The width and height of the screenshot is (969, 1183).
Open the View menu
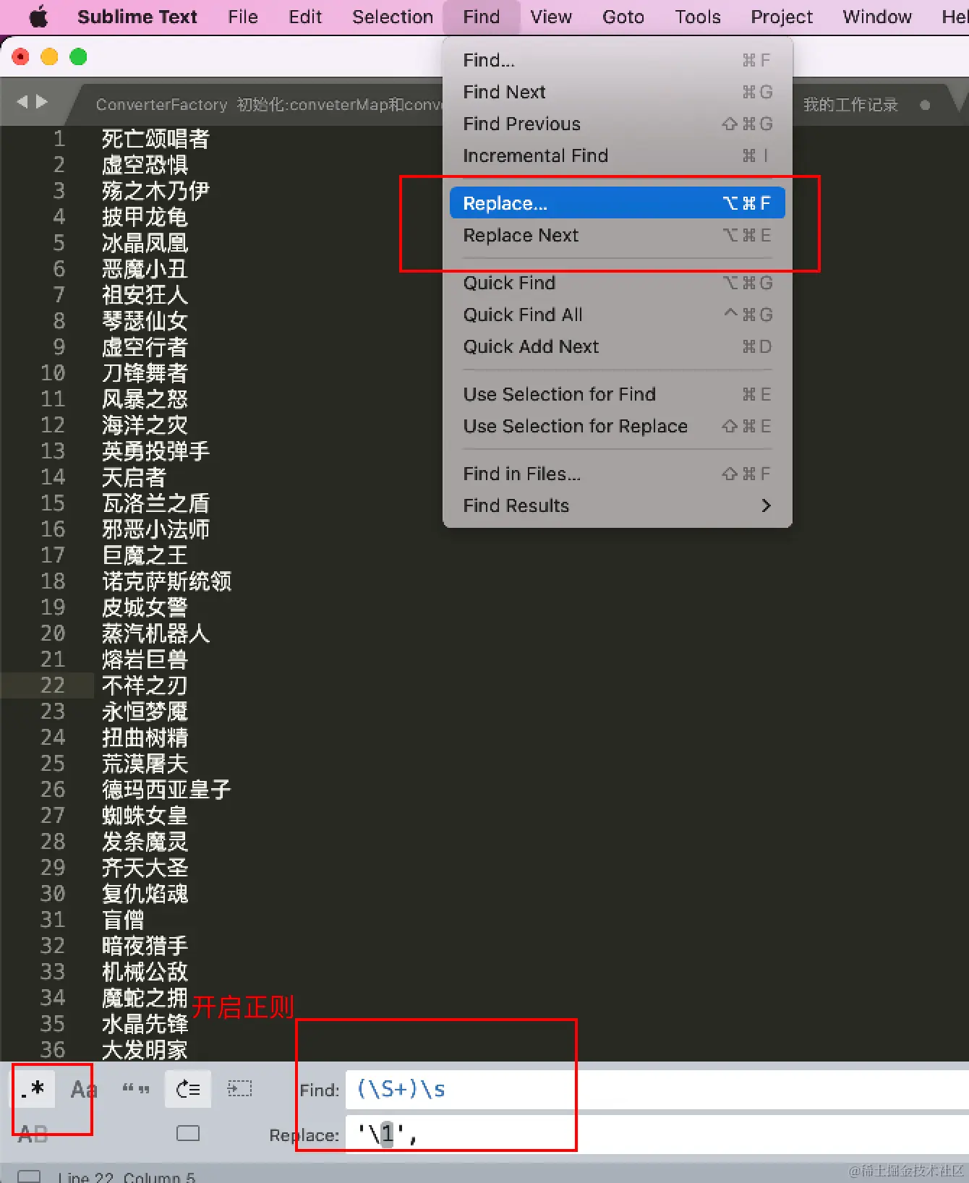pos(551,17)
